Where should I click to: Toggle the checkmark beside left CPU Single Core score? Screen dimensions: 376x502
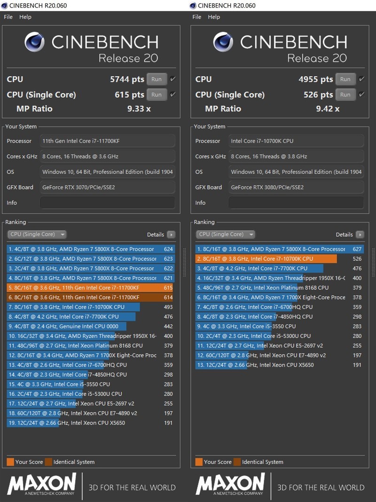172,94
